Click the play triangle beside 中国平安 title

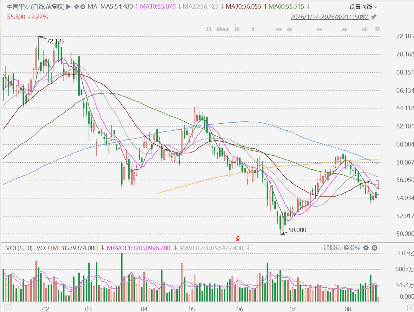click(x=69, y=7)
